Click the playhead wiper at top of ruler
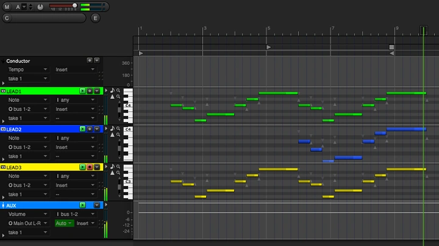Image resolution: width=439 pixels, height=246 pixels. [423, 30]
